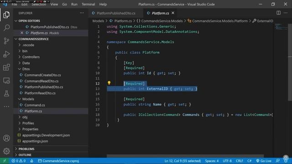
Task: Change indentation via Spaces: 4
Action: 212,161
